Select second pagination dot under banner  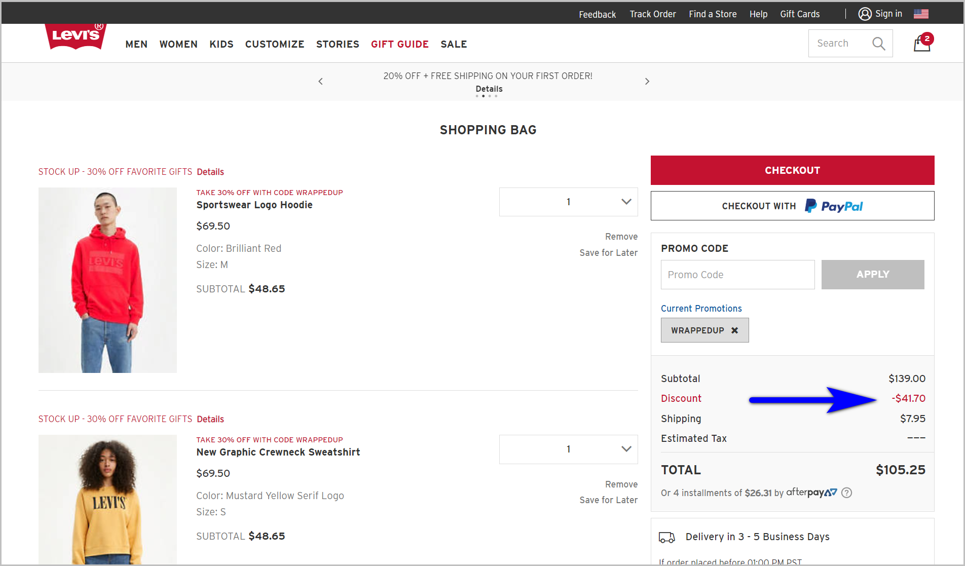(484, 96)
